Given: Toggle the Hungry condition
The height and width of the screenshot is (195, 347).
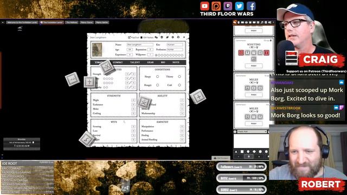Looking at the screenshot, I should click(x=157, y=85).
